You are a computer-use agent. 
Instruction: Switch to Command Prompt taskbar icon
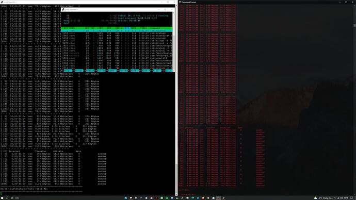pos(218,198)
